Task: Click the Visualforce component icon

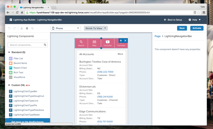Action: 11,77
